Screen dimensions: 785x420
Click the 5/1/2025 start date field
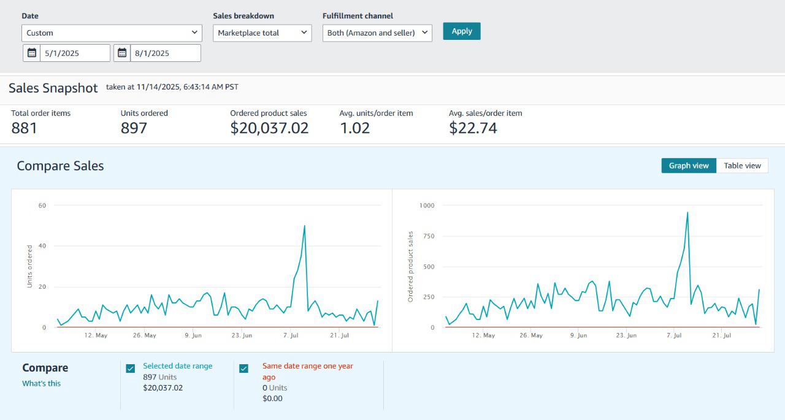[75, 53]
